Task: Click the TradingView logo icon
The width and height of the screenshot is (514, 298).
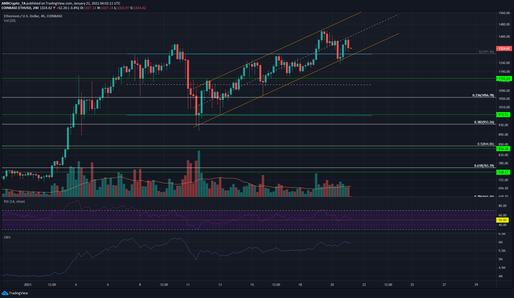Action: (x=5, y=293)
